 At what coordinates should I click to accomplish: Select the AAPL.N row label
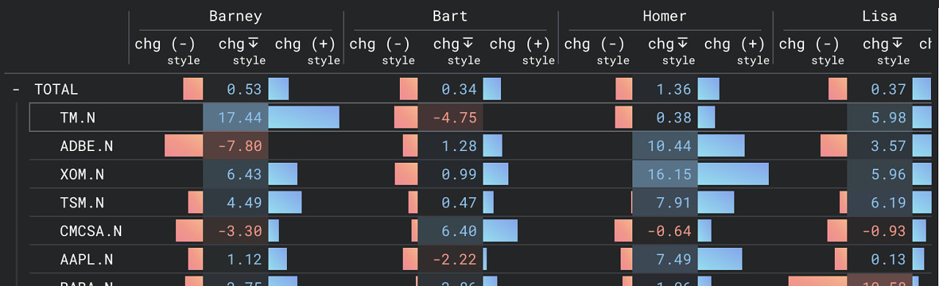click(87, 259)
